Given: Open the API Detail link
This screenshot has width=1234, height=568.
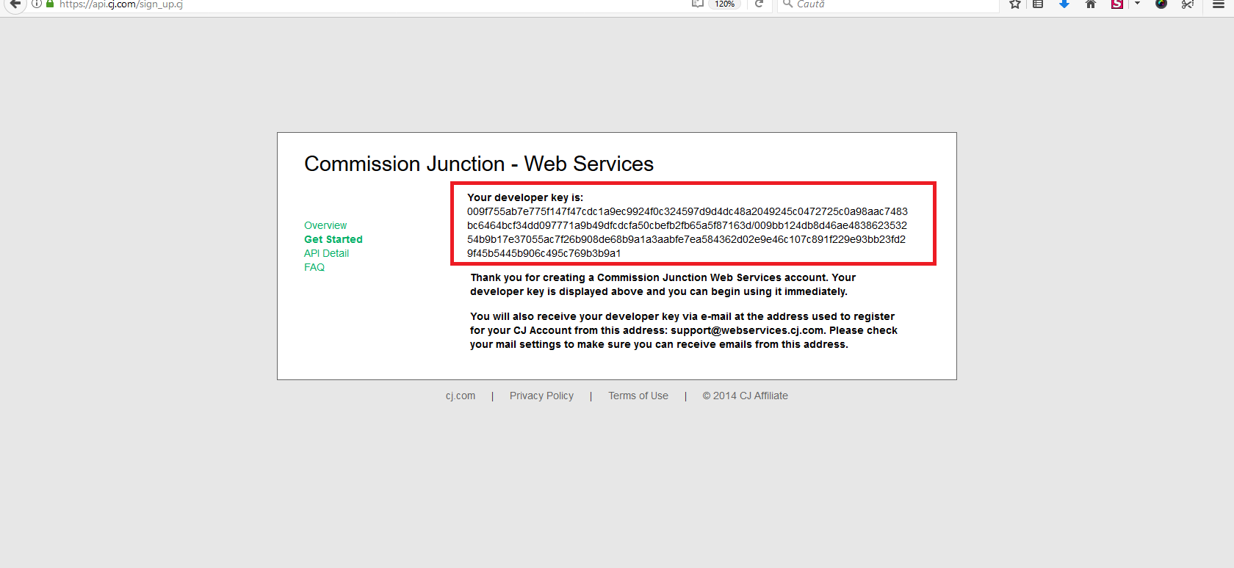Looking at the screenshot, I should click(326, 253).
